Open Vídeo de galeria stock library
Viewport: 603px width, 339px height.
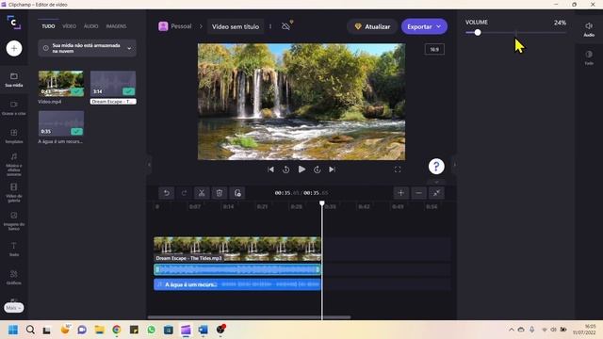tap(14, 192)
